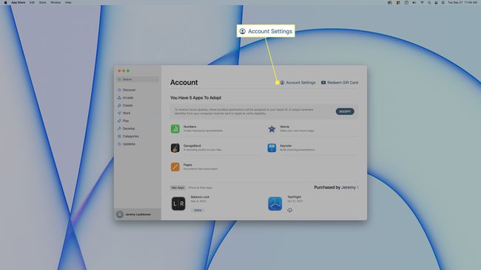Open the Apple menu

pyautogui.click(x=5, y=2)
